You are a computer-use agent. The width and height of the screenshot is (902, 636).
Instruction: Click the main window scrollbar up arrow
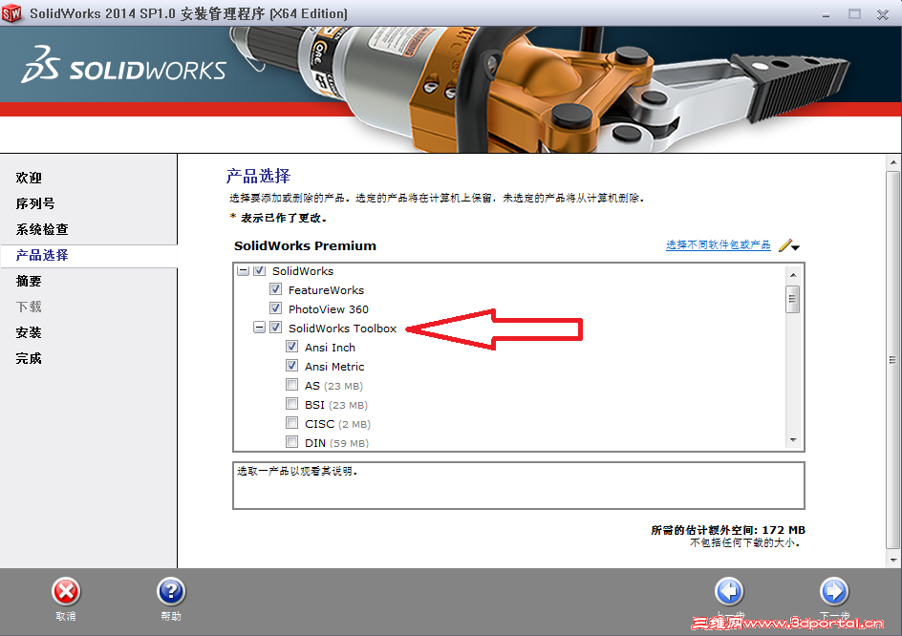pyautogui.click(x=892, y=162)
